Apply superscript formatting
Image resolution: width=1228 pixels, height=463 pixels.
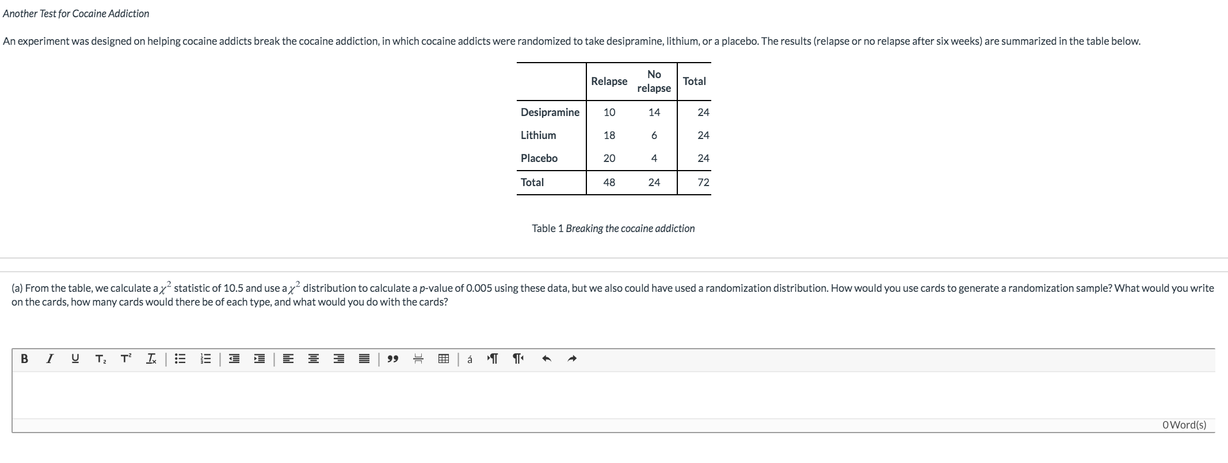click(x=125, y=359)
